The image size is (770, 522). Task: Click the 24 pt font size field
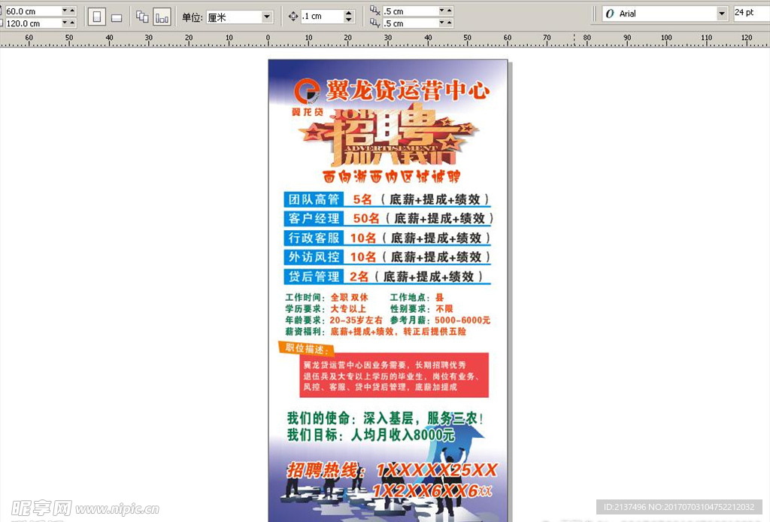coord(751,14)
